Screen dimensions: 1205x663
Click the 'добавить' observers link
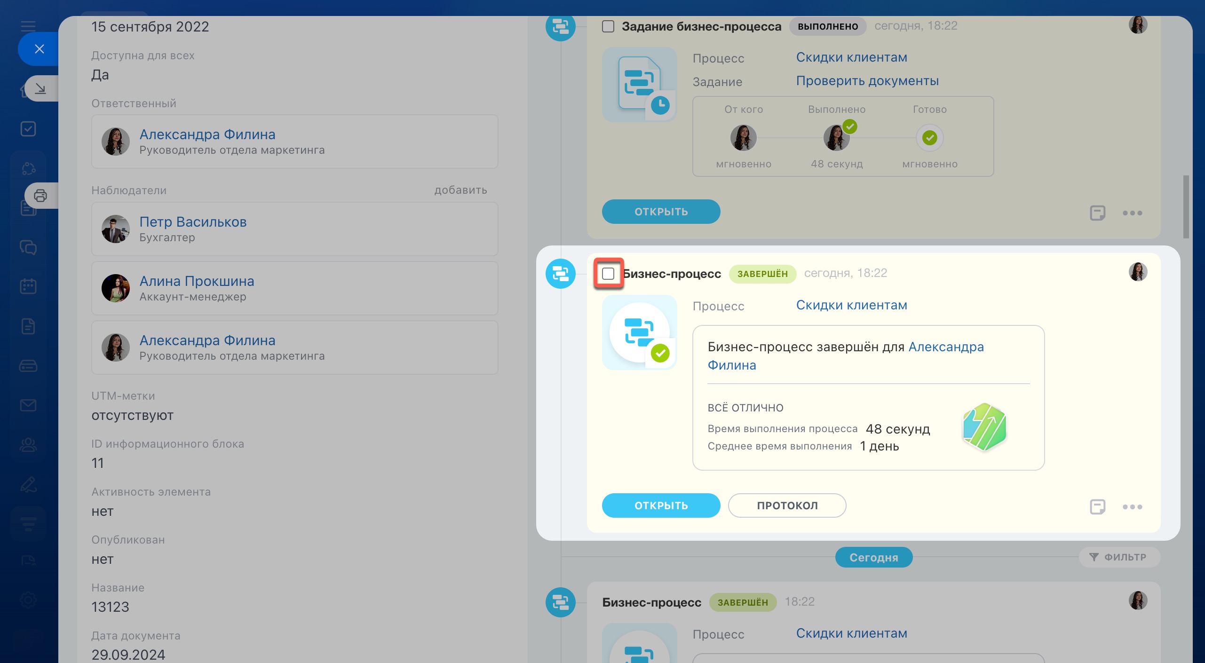(x=460, y=190)
